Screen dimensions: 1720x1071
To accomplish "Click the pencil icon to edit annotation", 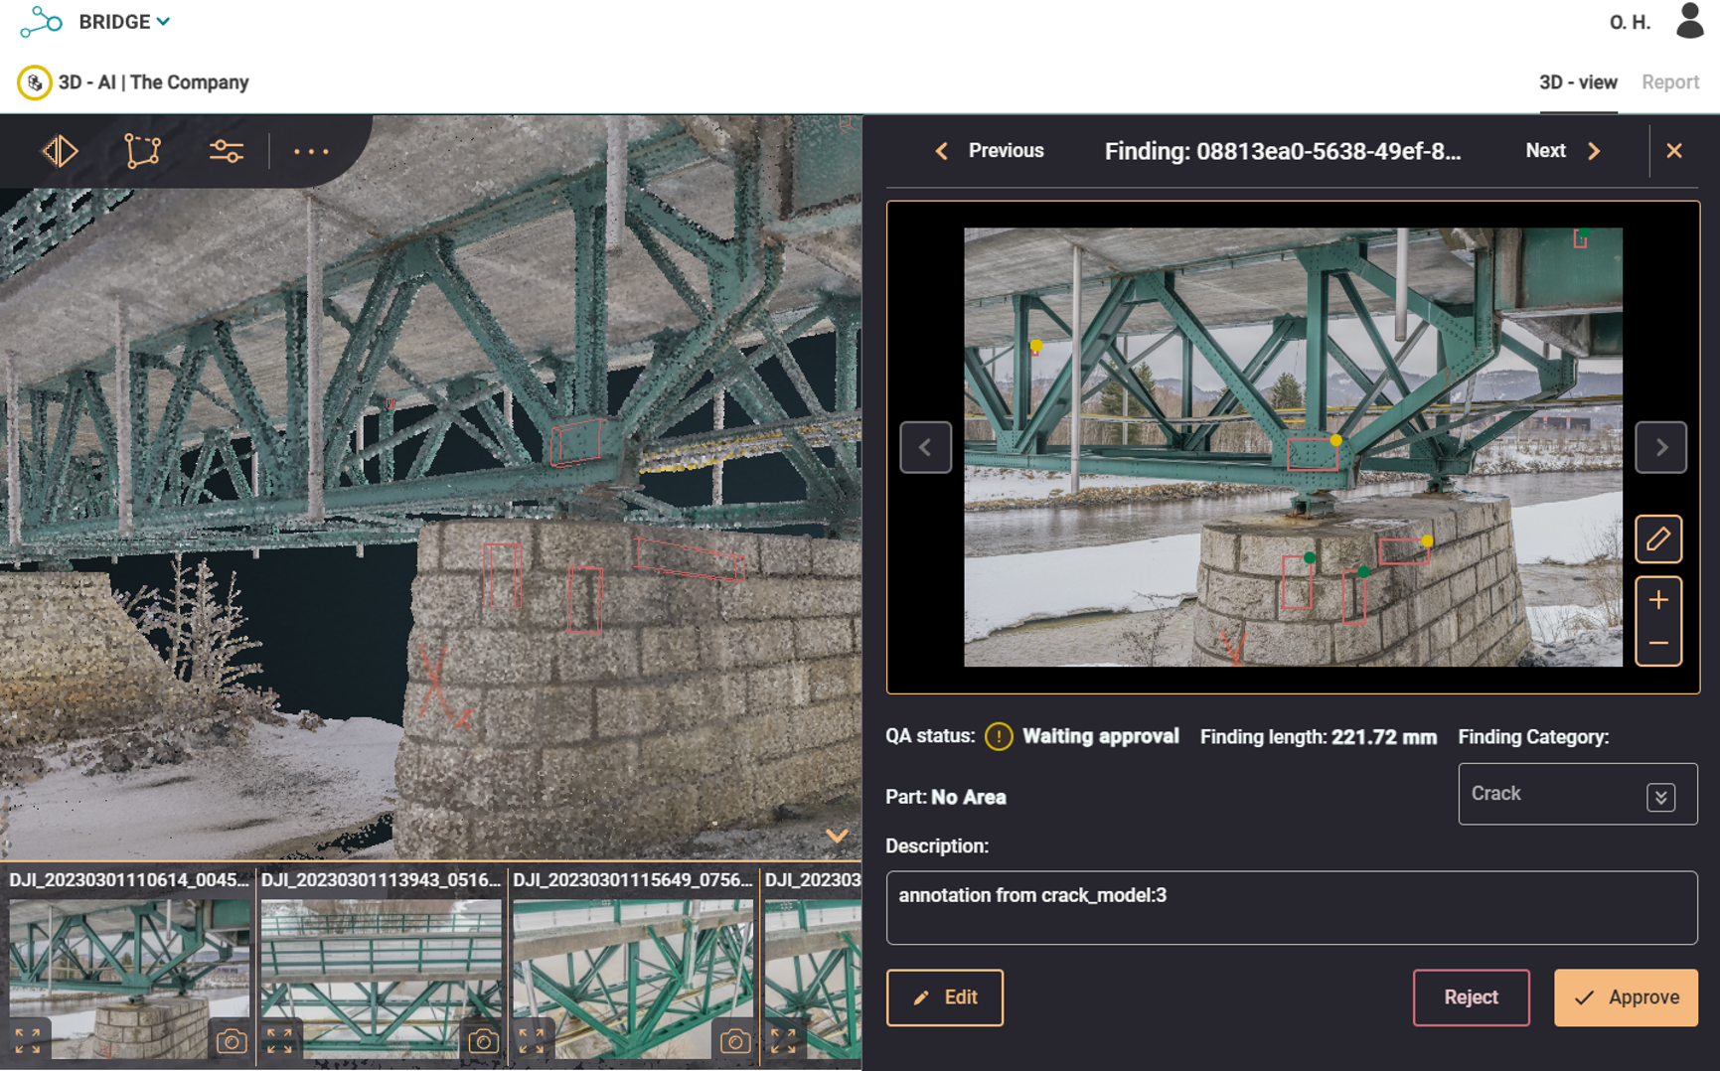I will [x=1658, y=539].
